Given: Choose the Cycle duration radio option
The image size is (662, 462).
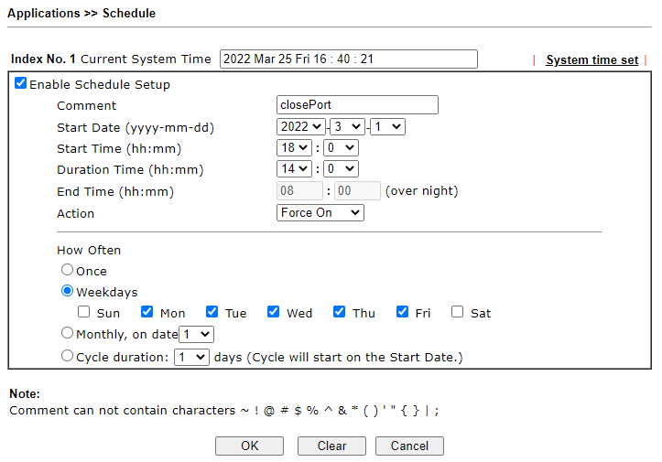Looking at the screenshot, I should click(67, 356).
